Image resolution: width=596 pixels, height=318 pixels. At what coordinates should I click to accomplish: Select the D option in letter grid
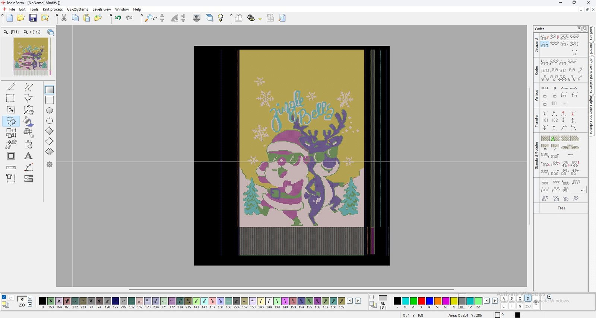point(528,298)
